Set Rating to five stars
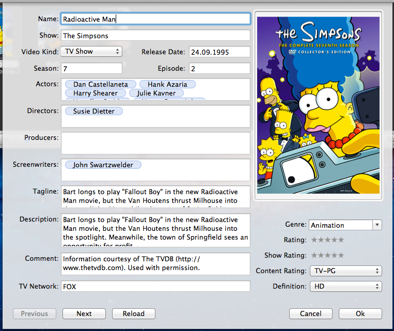The width and height of the screenshot is (394, 331). pos(341,240)
